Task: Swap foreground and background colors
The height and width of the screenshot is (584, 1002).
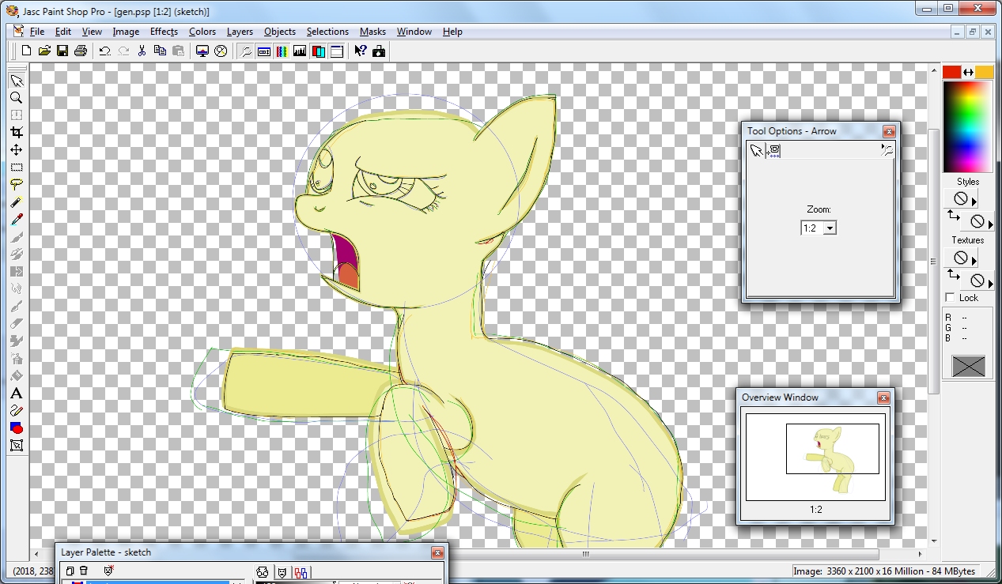Action: coord(968,72)
